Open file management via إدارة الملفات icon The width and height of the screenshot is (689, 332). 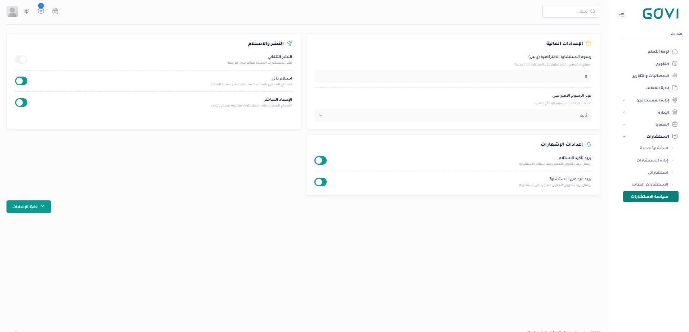point(675,88)
